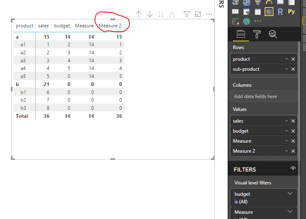306x219 pixels.
Task: Sort by the product column header
Action: [24, 26]
